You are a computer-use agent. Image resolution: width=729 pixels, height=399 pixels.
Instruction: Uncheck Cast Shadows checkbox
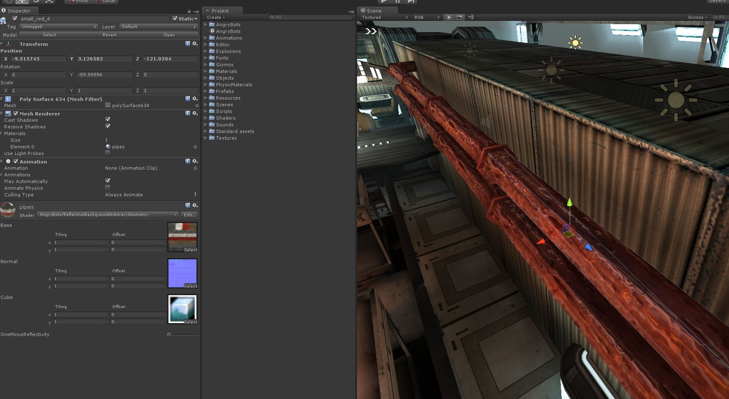[x=108, y=120]
